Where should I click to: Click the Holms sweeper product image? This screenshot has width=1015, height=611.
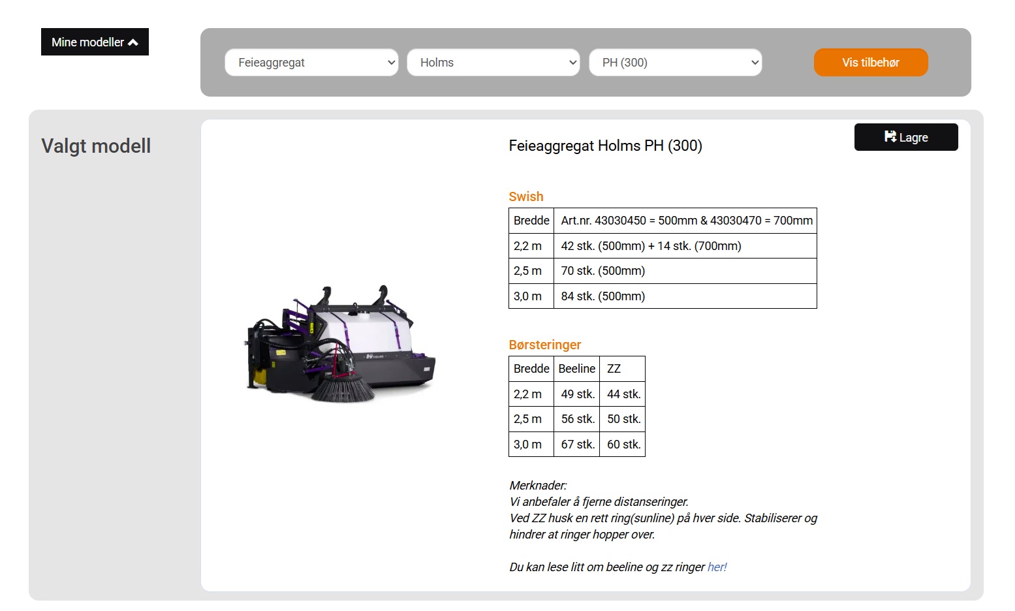[x=340, y=344]
